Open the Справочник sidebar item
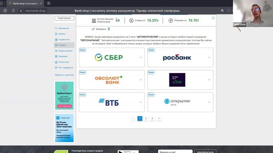This screenshot has height=153, width=273. [x=64, y=40]
